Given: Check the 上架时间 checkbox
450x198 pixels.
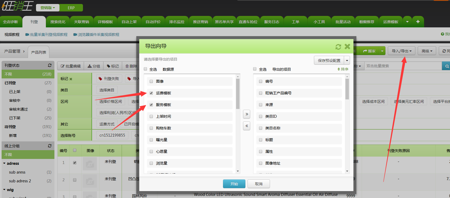Looking at the screenshot, I should click(151, 116).
